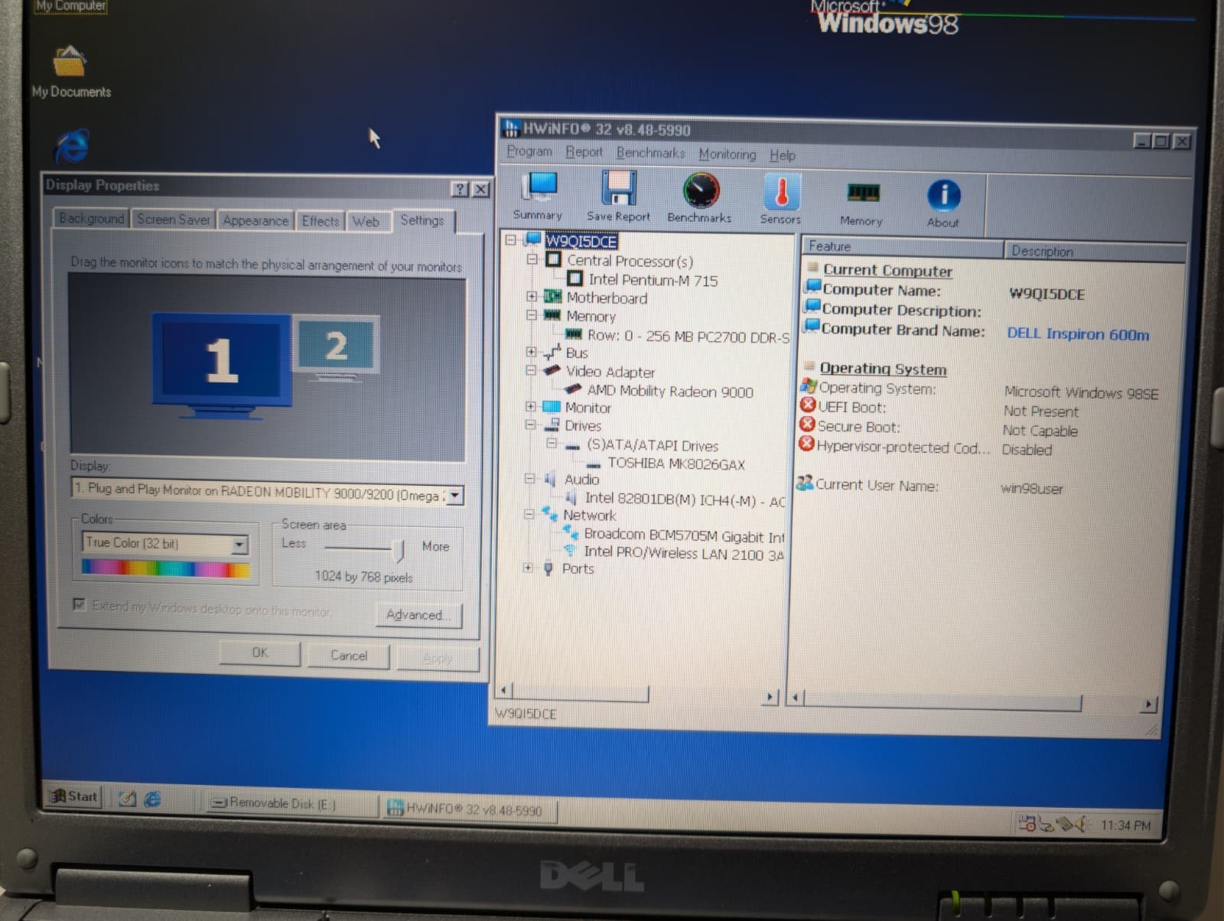
Task: Click Show Desktop quick launch icon
Action: point(128,799)
